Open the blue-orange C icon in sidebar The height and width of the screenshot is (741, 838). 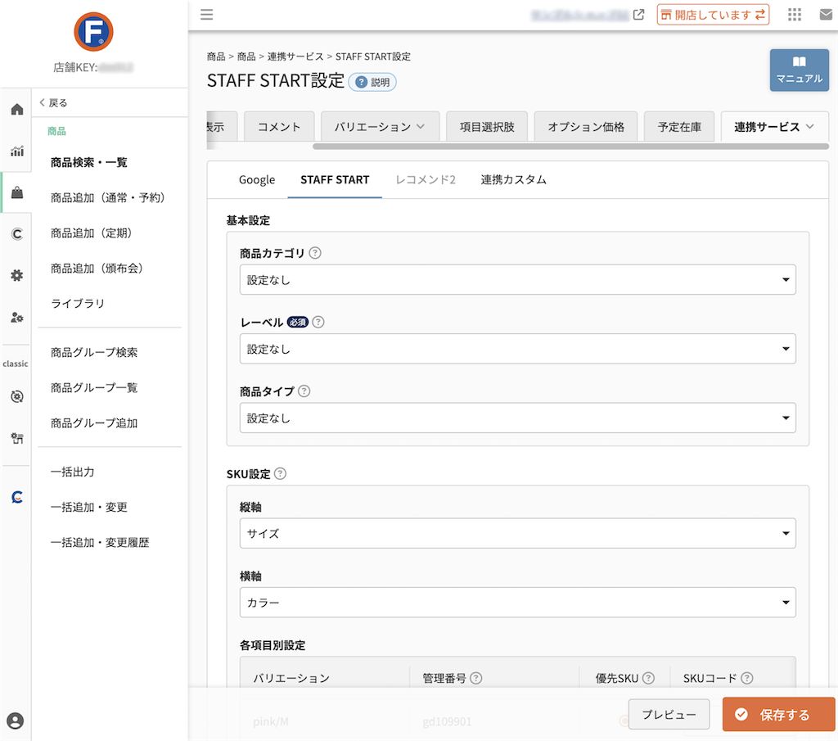17,497
